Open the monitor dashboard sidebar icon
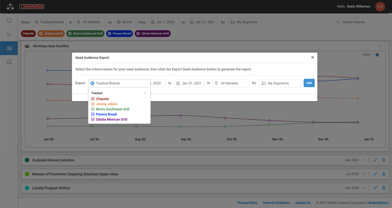Screen dimensions: 392x208 point(9,20)
